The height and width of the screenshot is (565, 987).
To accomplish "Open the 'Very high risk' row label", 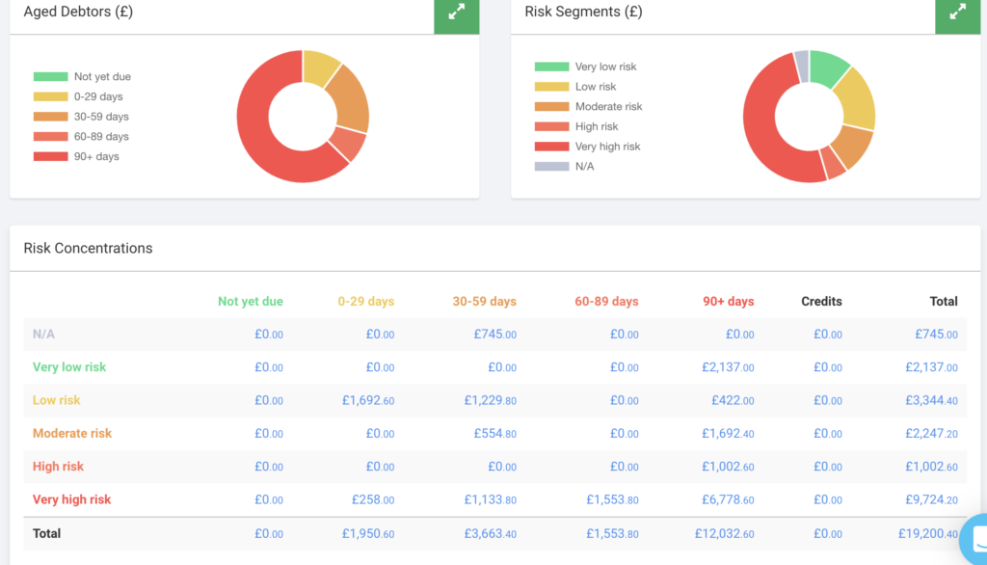I will 71,499.
